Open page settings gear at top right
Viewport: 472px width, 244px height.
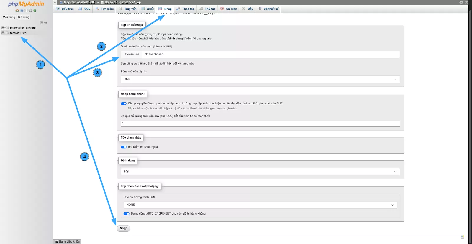pos(461,2)
